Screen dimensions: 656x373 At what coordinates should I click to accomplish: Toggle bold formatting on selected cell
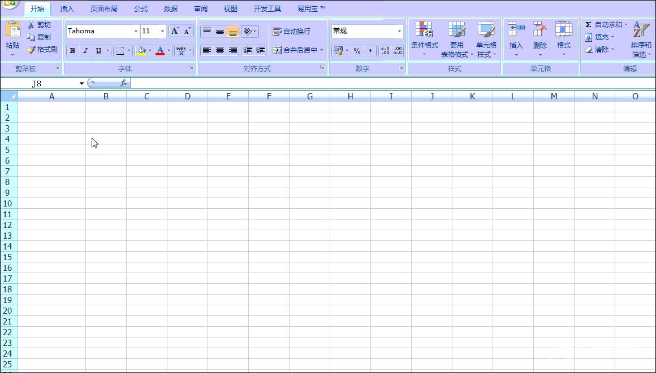click(72, 51)
